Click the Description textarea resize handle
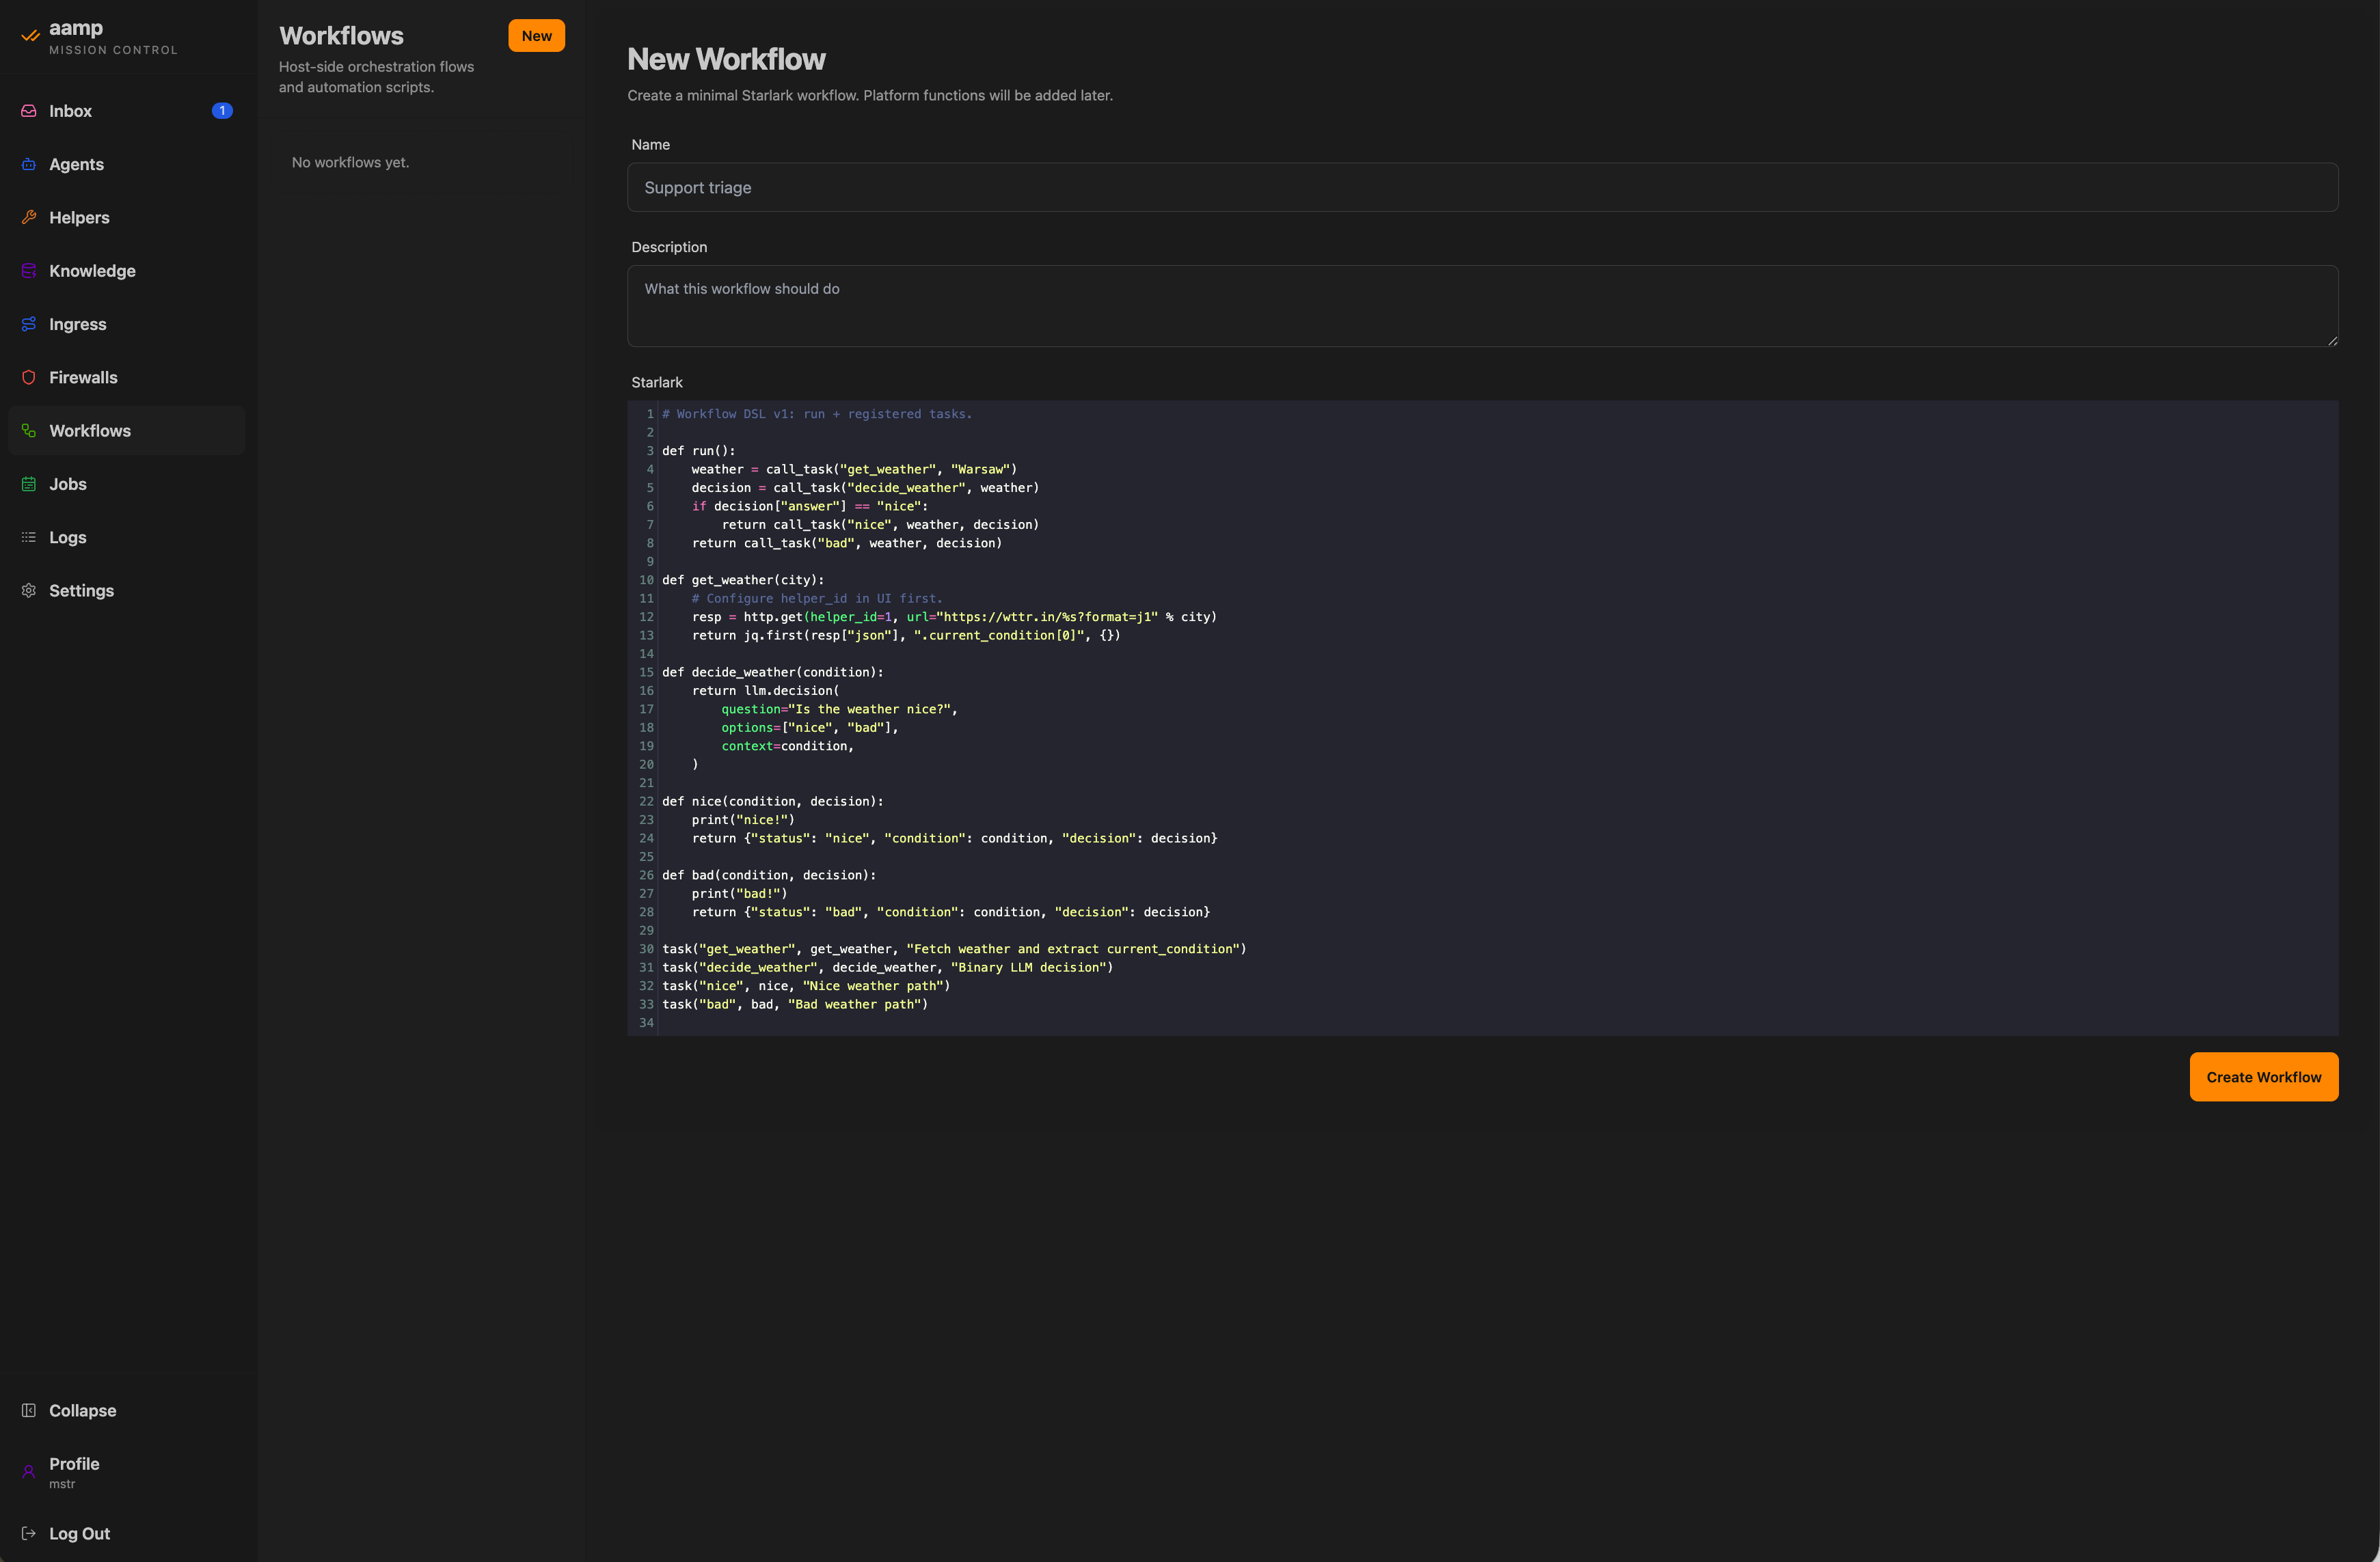Screen dimensions: 2380x1562 click(2332, 341)
